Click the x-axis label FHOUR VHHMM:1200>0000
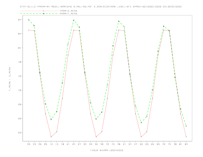The image size is (203, 157). pos(107,150)
